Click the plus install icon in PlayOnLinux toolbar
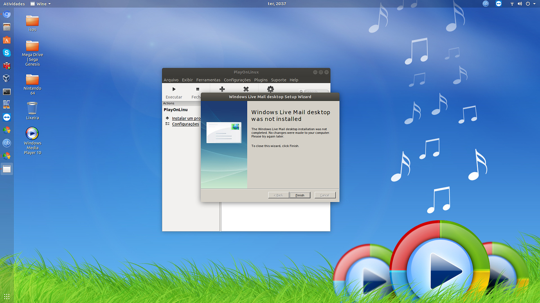This screenshot has width=540, height=303. 222,89
